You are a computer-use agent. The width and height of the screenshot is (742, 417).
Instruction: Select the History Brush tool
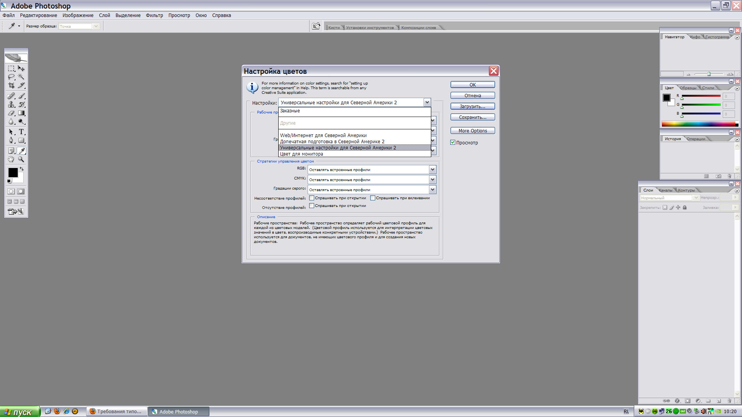tap(21, 105)
